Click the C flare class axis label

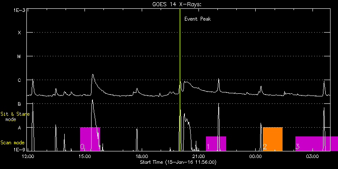(19, 81)
